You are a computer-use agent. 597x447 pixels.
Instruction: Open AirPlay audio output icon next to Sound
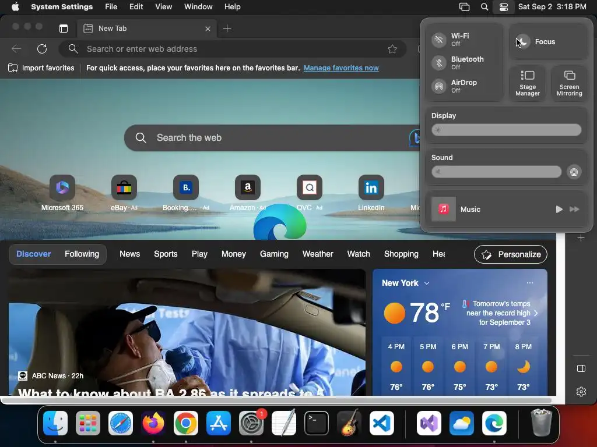pyautogui.click(x=574, y=172)
